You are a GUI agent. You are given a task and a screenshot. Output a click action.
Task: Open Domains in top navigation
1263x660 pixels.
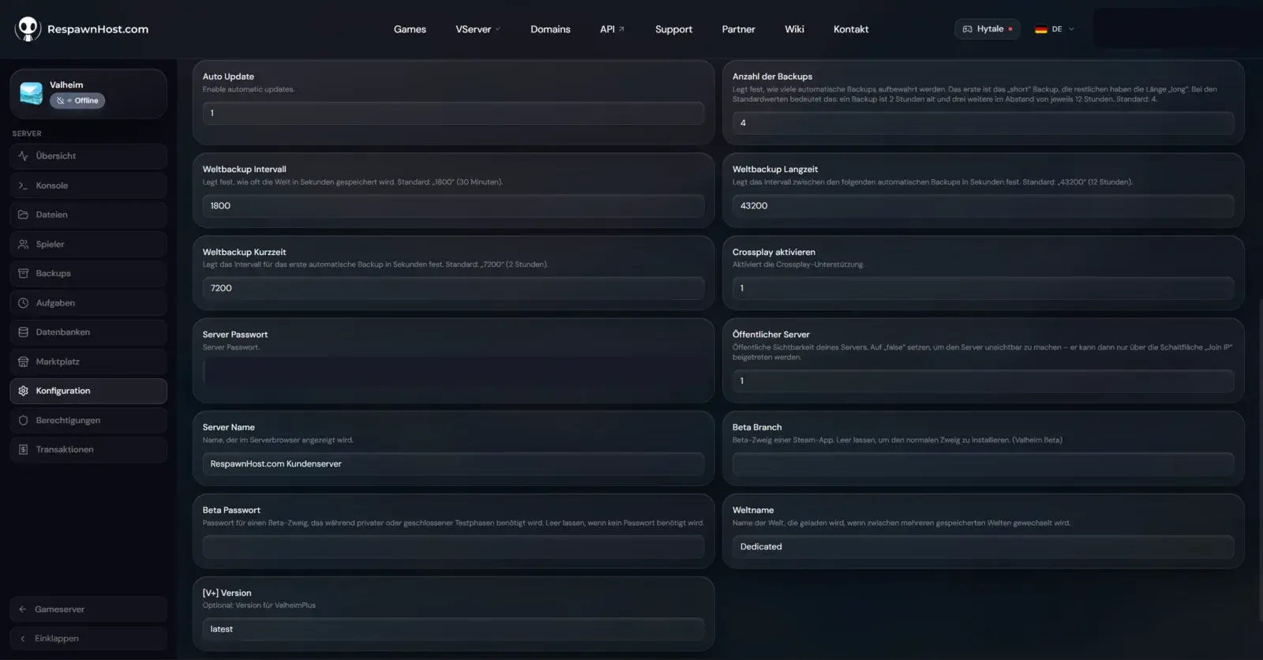[550, 29]
